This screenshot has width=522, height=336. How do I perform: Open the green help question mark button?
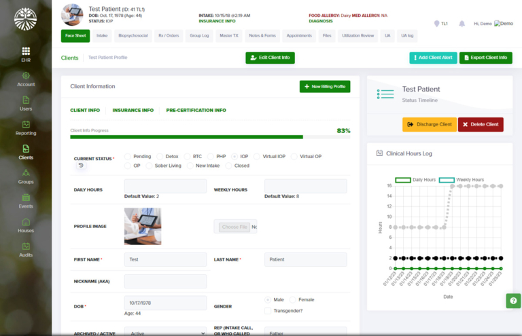(x=513, y=301)
